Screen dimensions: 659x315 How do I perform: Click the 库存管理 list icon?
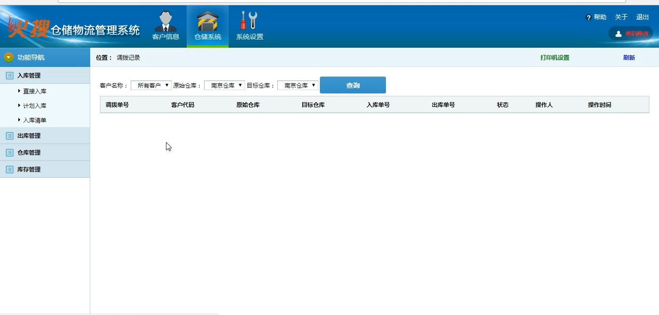[x=9, y=170]
